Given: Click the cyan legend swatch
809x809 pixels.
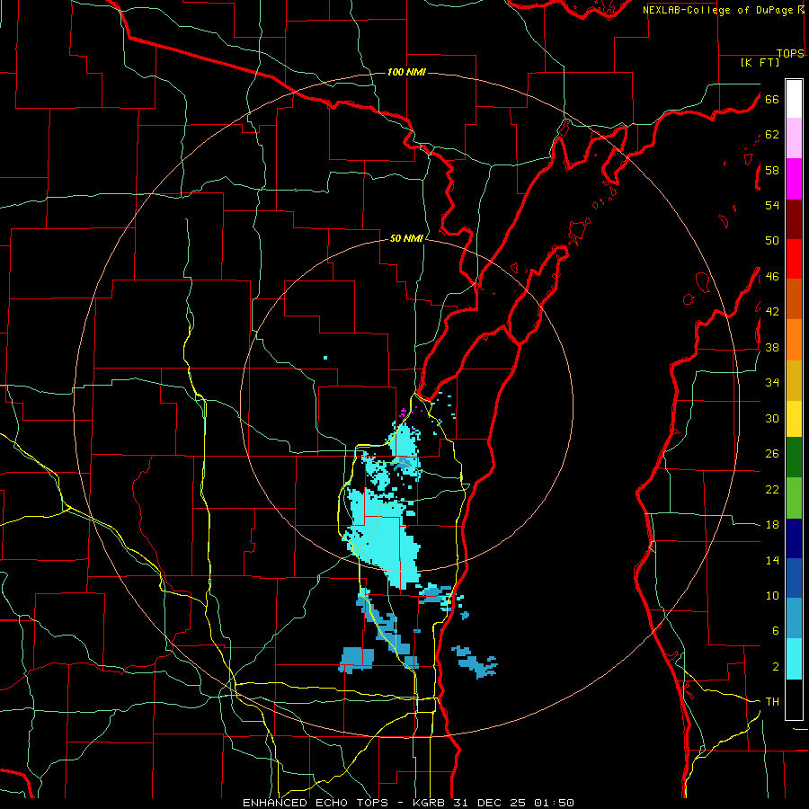Looking at the screenshot, I should coord(794,659).
